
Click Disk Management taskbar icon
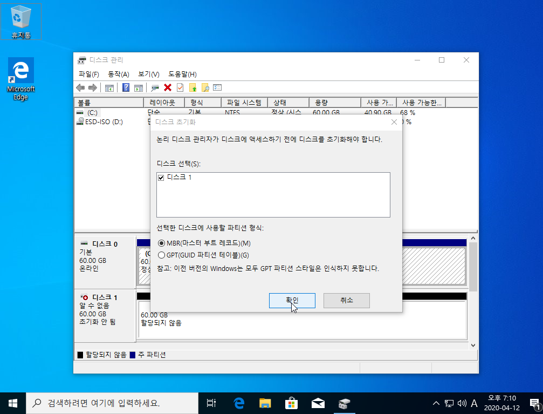(344, 403)
